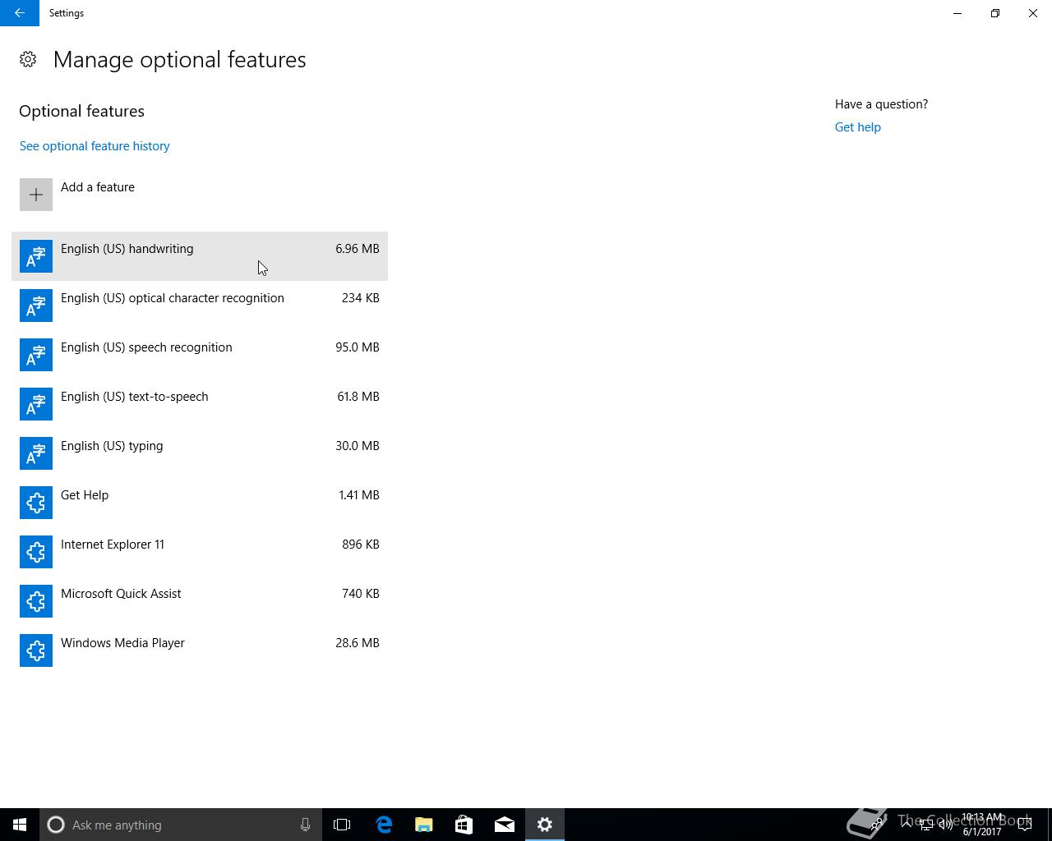The height and width of the screenshot is (841, 1052).
Task: Click the 896 KB size value
Action: pyautogui.click(x=361, y=545)
